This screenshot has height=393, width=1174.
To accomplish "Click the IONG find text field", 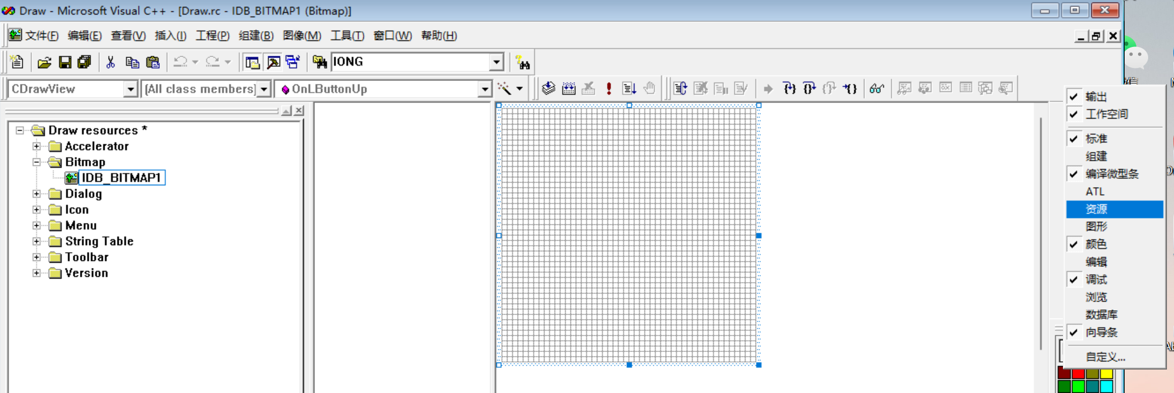I will [x=411, y=62].
